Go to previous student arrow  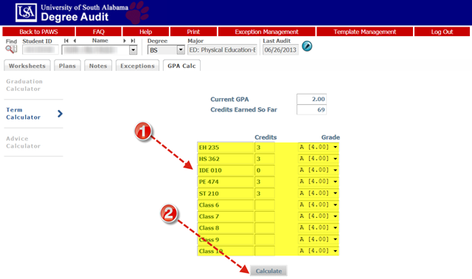pyautogui.click(x=74, y=41)
